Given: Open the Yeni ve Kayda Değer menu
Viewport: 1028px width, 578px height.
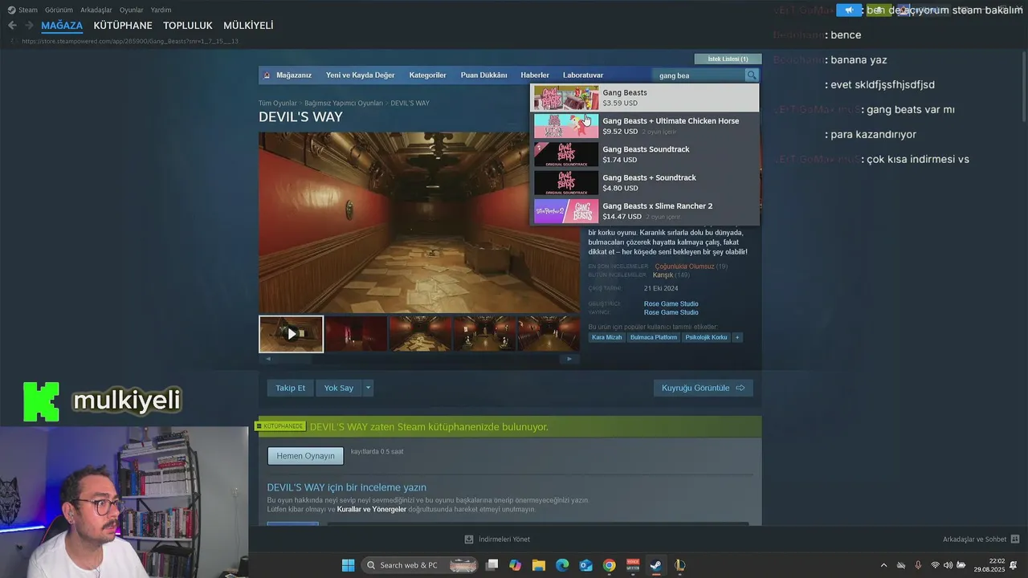Looking at the screenshot, I should 361,75.
